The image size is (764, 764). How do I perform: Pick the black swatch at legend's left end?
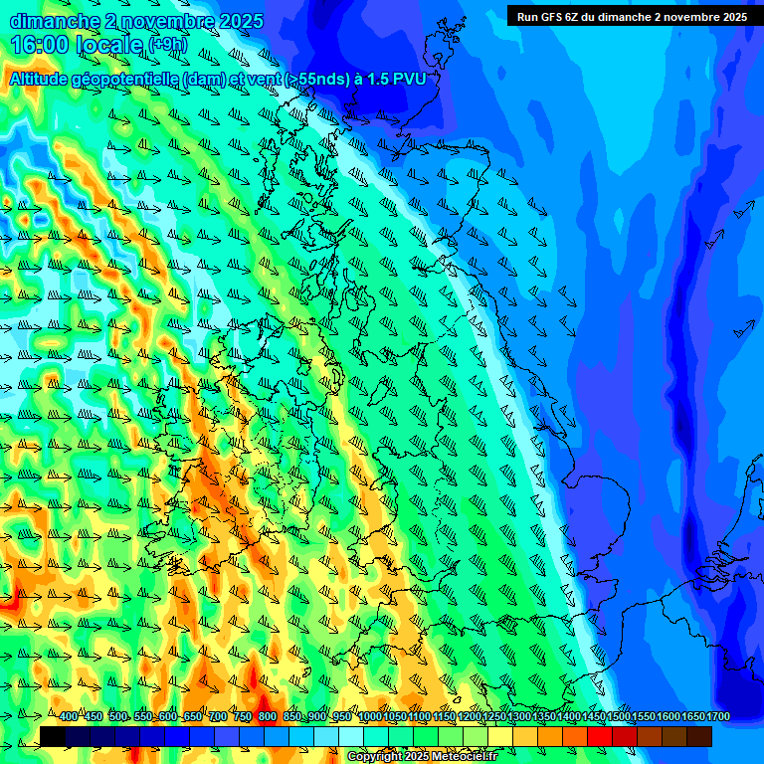pyautogui.click(x=53, y=736)
